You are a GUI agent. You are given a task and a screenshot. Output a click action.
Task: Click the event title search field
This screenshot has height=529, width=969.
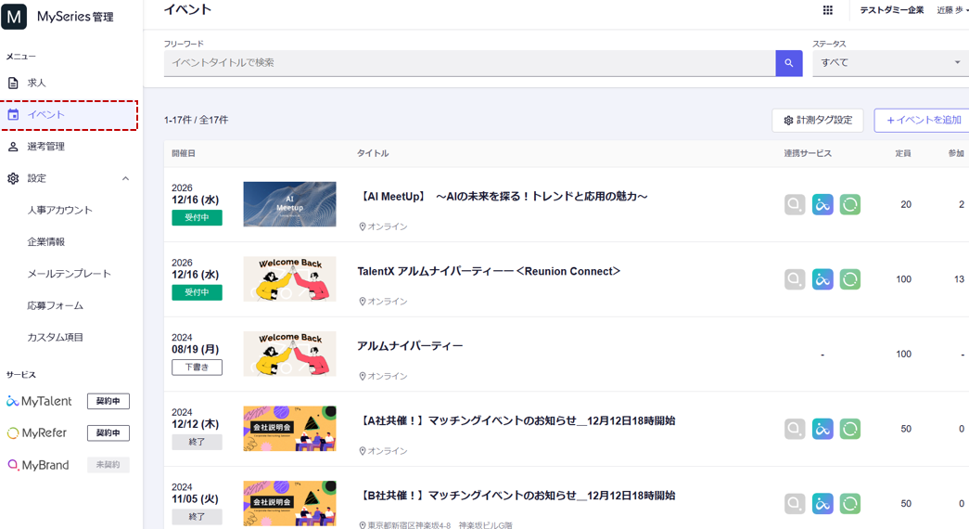point(469,63)
